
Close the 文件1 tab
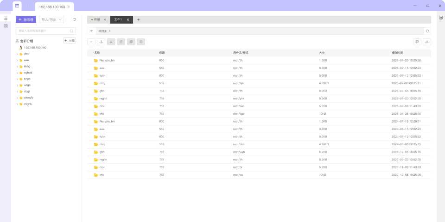tap(128, 20)
